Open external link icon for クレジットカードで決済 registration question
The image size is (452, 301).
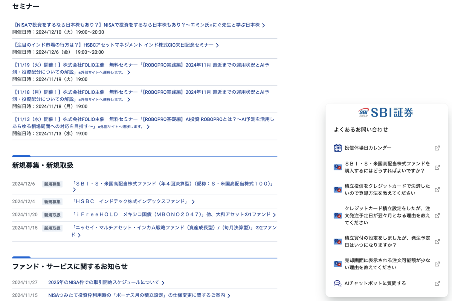[437, 190]
